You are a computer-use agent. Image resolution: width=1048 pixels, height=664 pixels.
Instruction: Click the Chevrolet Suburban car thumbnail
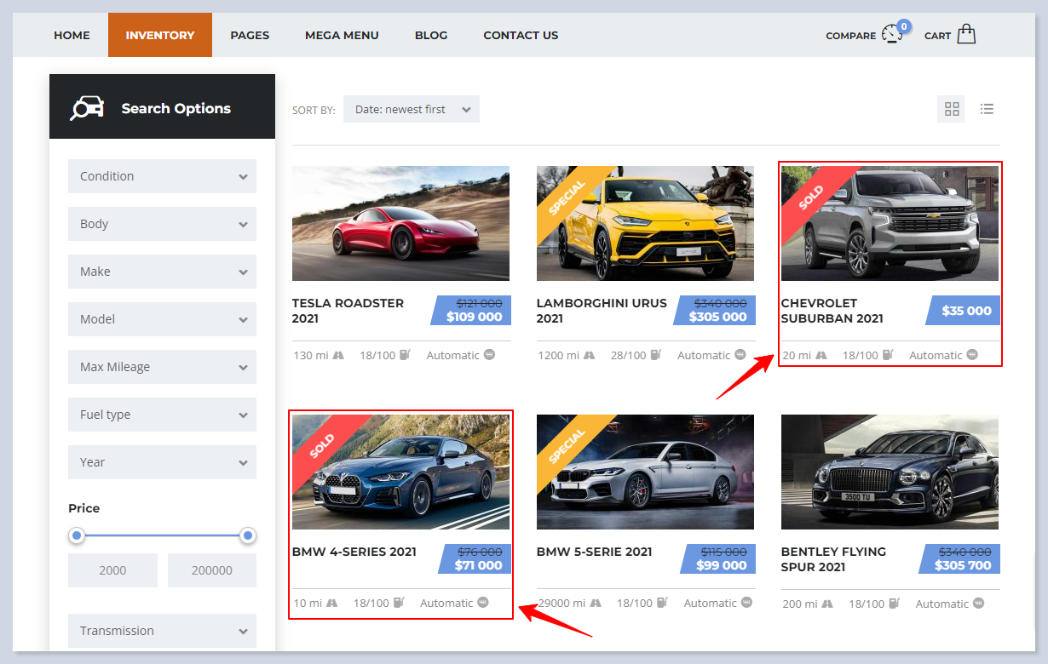pyautogui.click(x=890, y=223)
